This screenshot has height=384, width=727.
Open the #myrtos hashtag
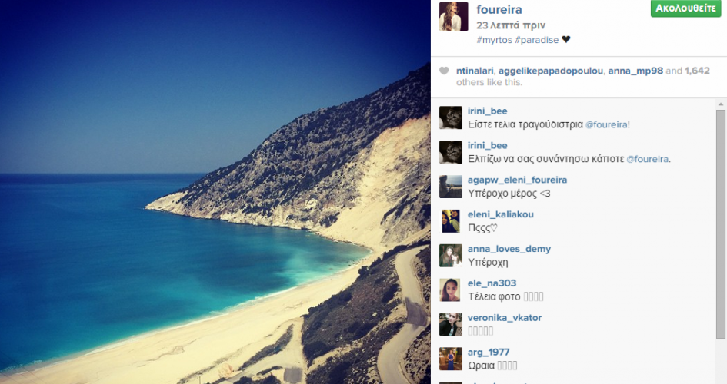pos(494,40)
